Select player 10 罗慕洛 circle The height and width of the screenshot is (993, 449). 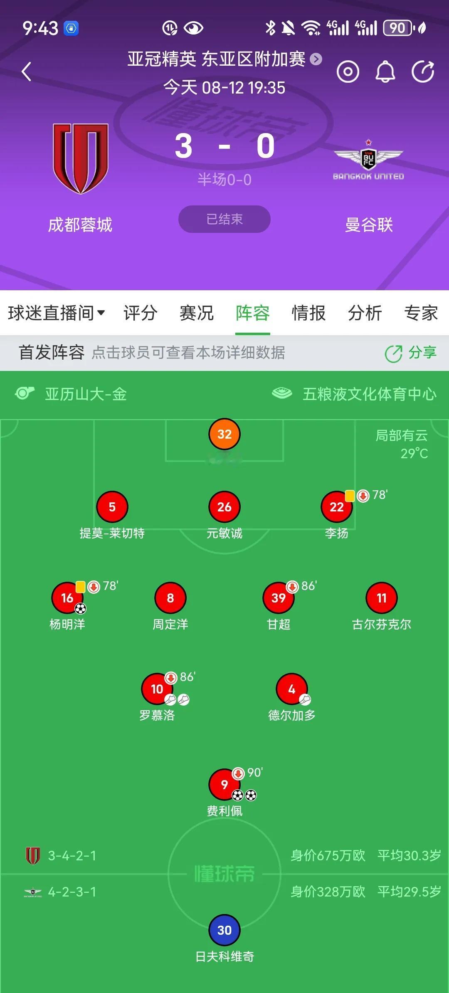(157, 689)
